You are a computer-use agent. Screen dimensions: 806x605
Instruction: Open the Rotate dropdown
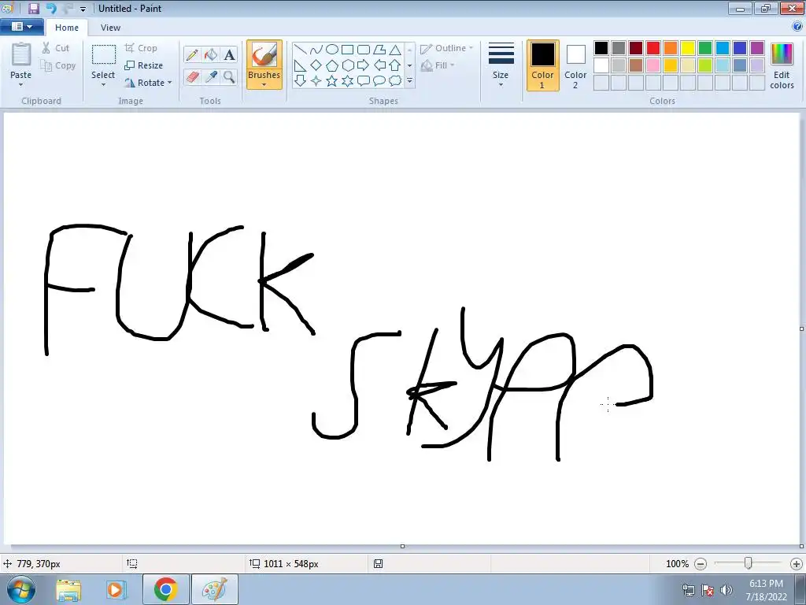(148, 83)
